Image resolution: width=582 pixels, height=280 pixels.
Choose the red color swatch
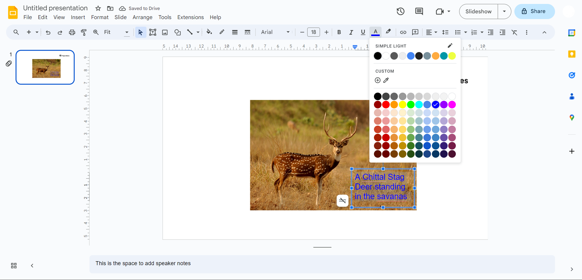point(386,105)
